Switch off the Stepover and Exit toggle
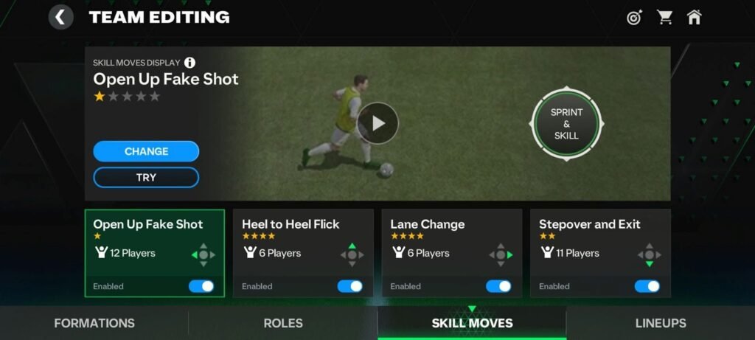 point(647,287)
